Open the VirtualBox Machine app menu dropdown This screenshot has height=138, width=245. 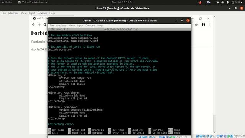[32, 2]
